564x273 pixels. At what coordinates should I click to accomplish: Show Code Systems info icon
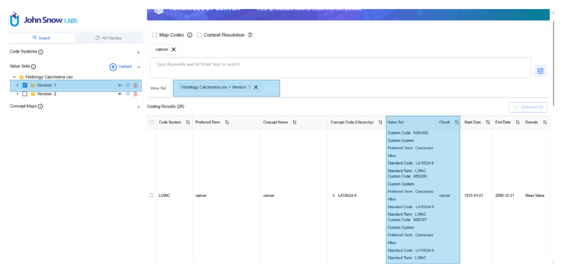click(x=41, y=52)
